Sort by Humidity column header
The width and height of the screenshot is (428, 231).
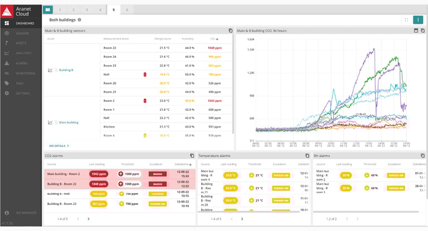tap(187, 39)
